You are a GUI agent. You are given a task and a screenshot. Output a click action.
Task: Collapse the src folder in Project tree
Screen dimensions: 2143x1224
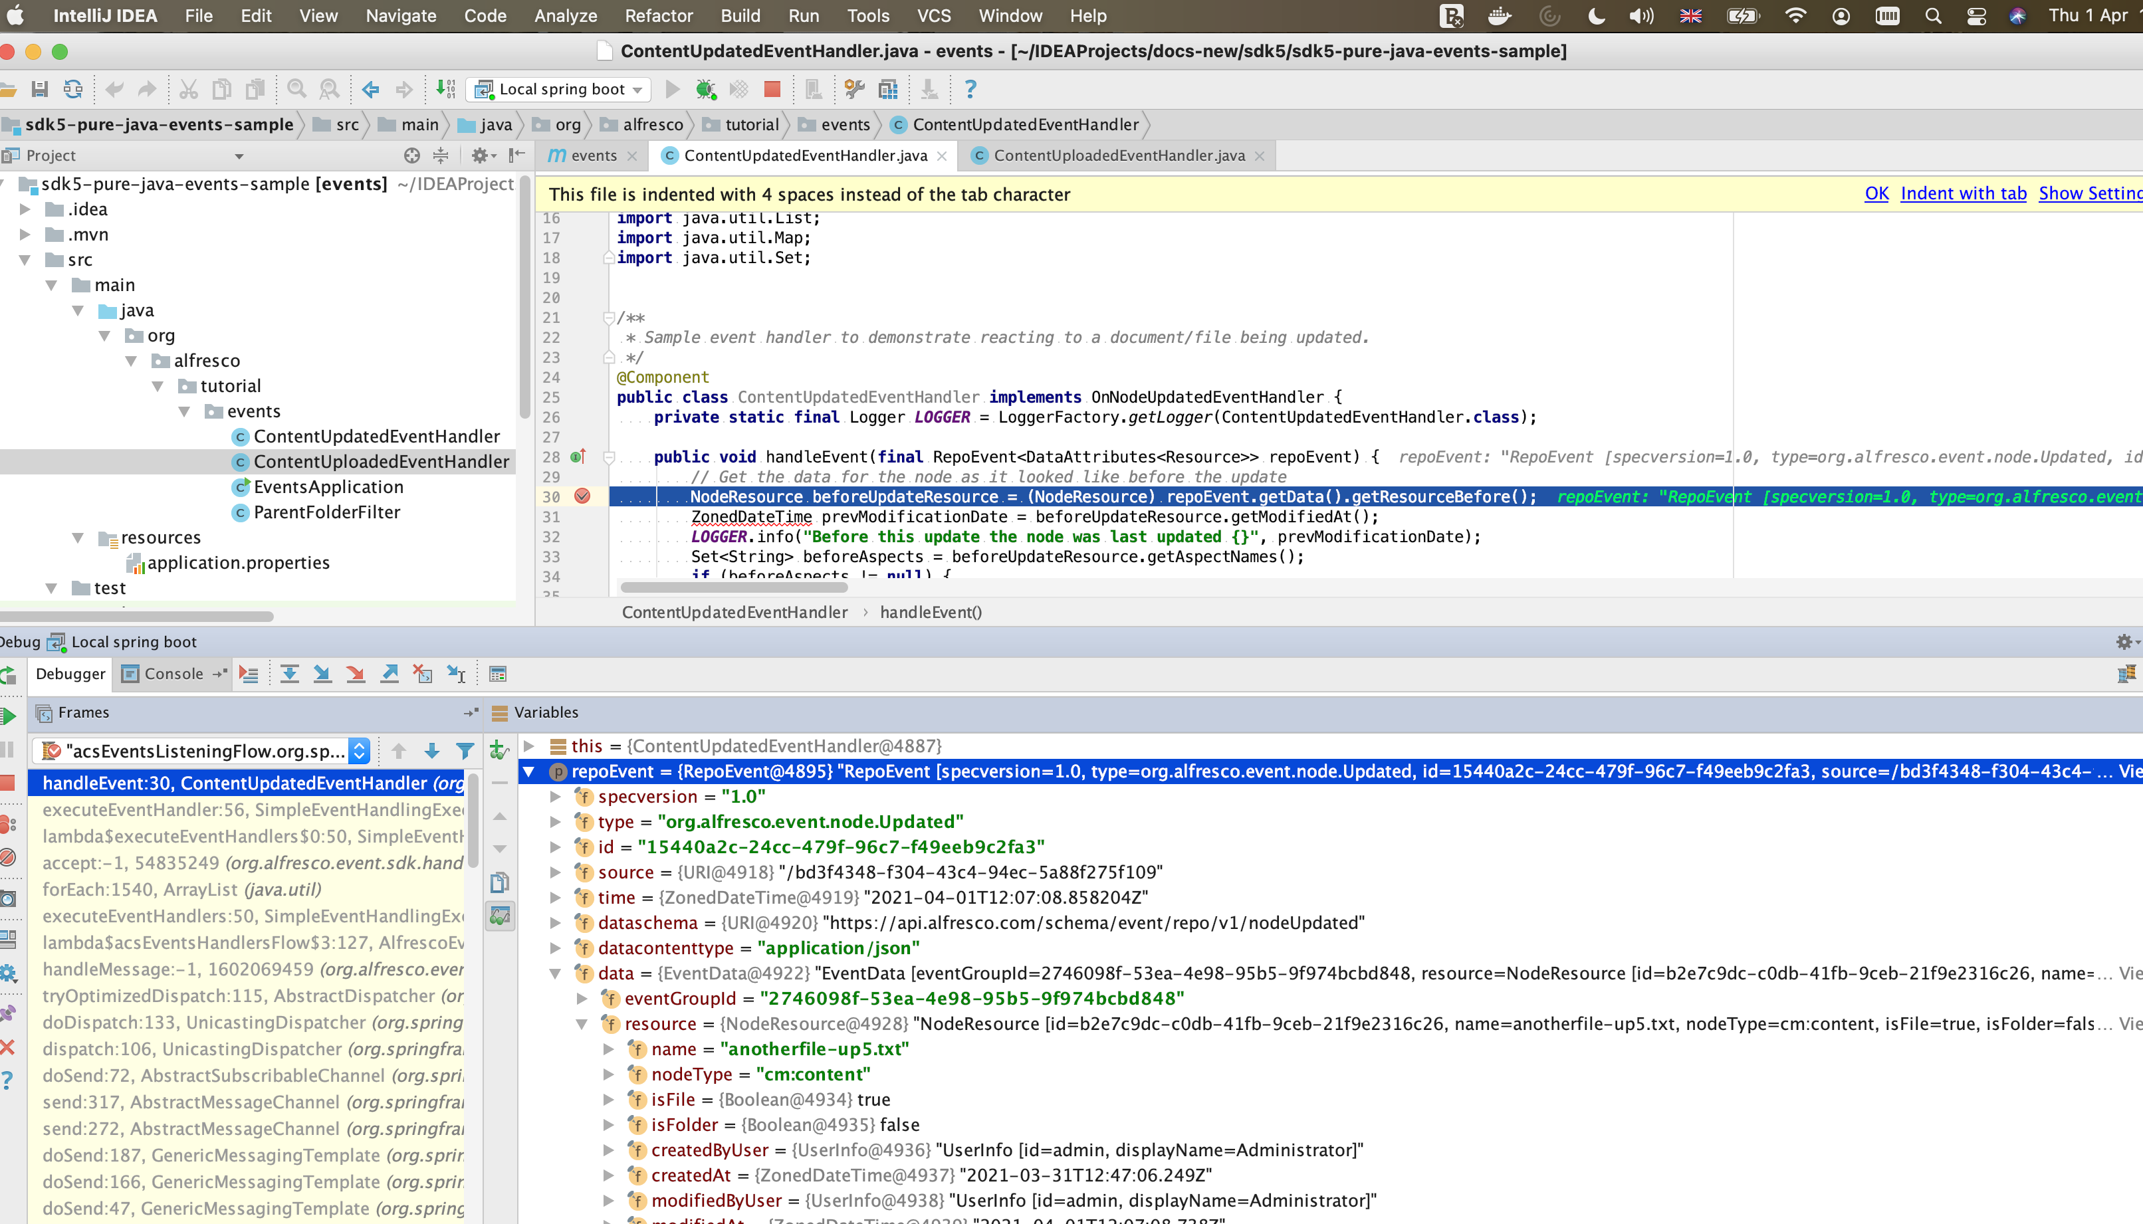pyautogui.click(x=23, y=259)
